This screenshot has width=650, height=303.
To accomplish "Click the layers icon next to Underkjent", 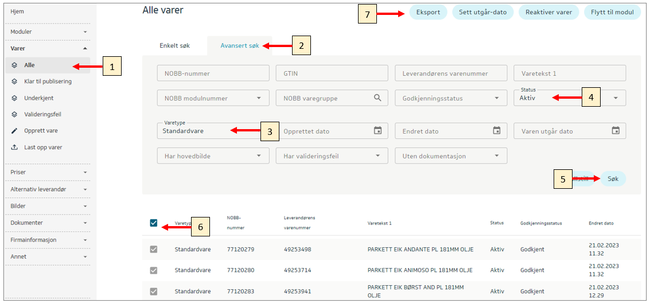I will coord(15,98).
